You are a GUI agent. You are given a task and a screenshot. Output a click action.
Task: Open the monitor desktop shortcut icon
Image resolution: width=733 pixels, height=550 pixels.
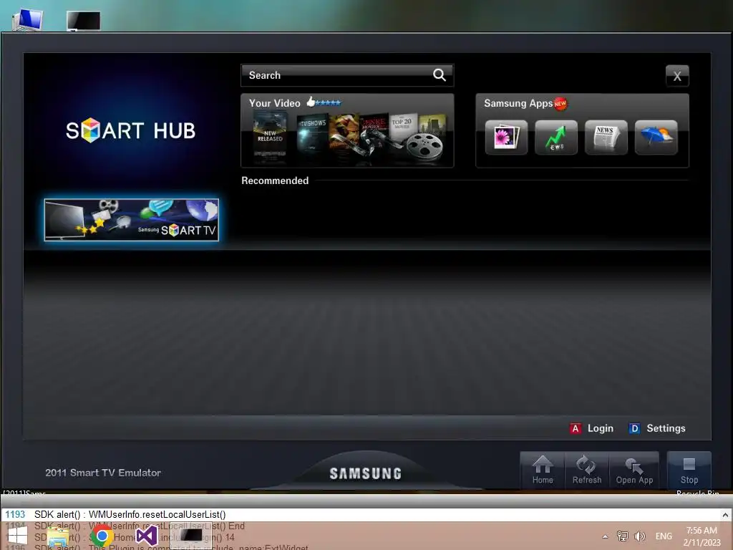(83, 21)
